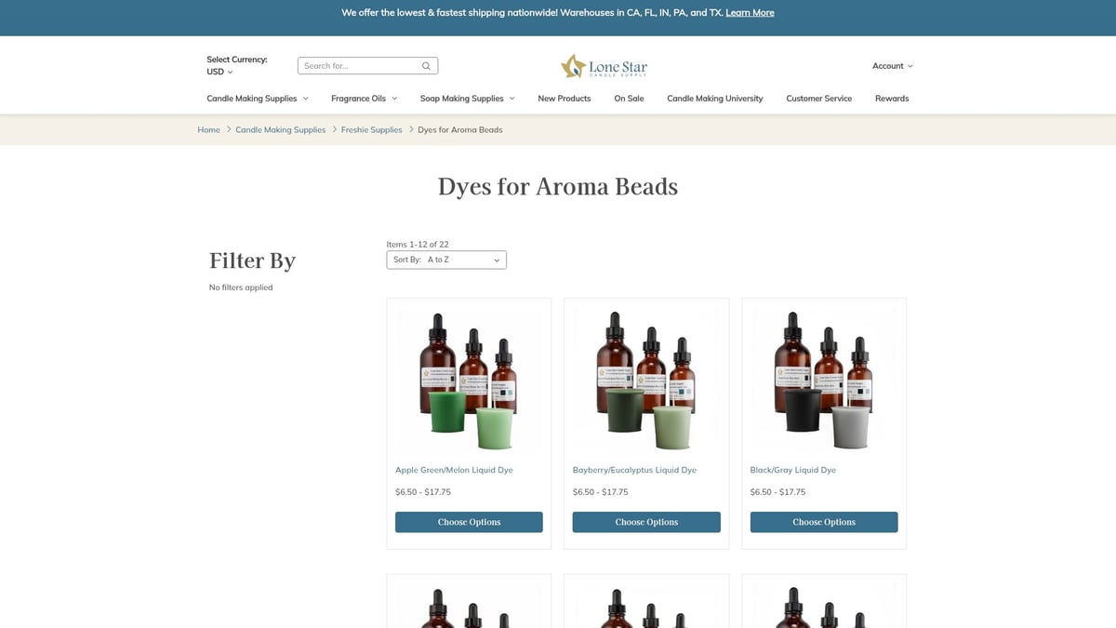Click the Lone Star logo
1116x628 pixels.
pos(604,66)
